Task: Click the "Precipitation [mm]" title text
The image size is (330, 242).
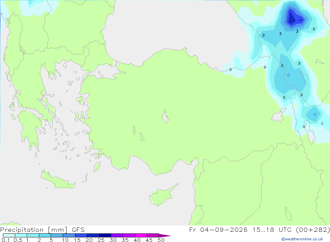Action: (x=34, y=230)
